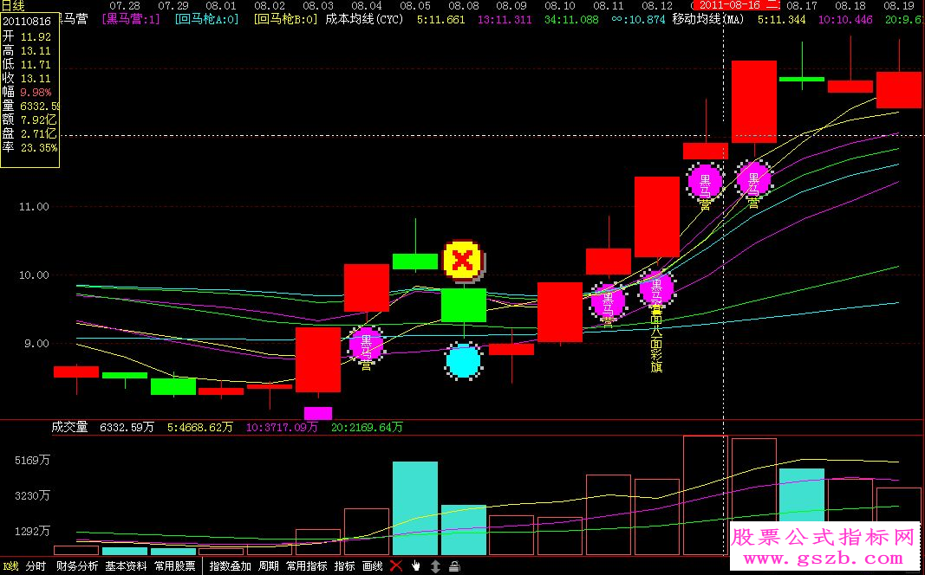The width and height of the screenshot is (925, 575).
Task: Click the 成交量 volume panel label
Action: click(69, 428)
